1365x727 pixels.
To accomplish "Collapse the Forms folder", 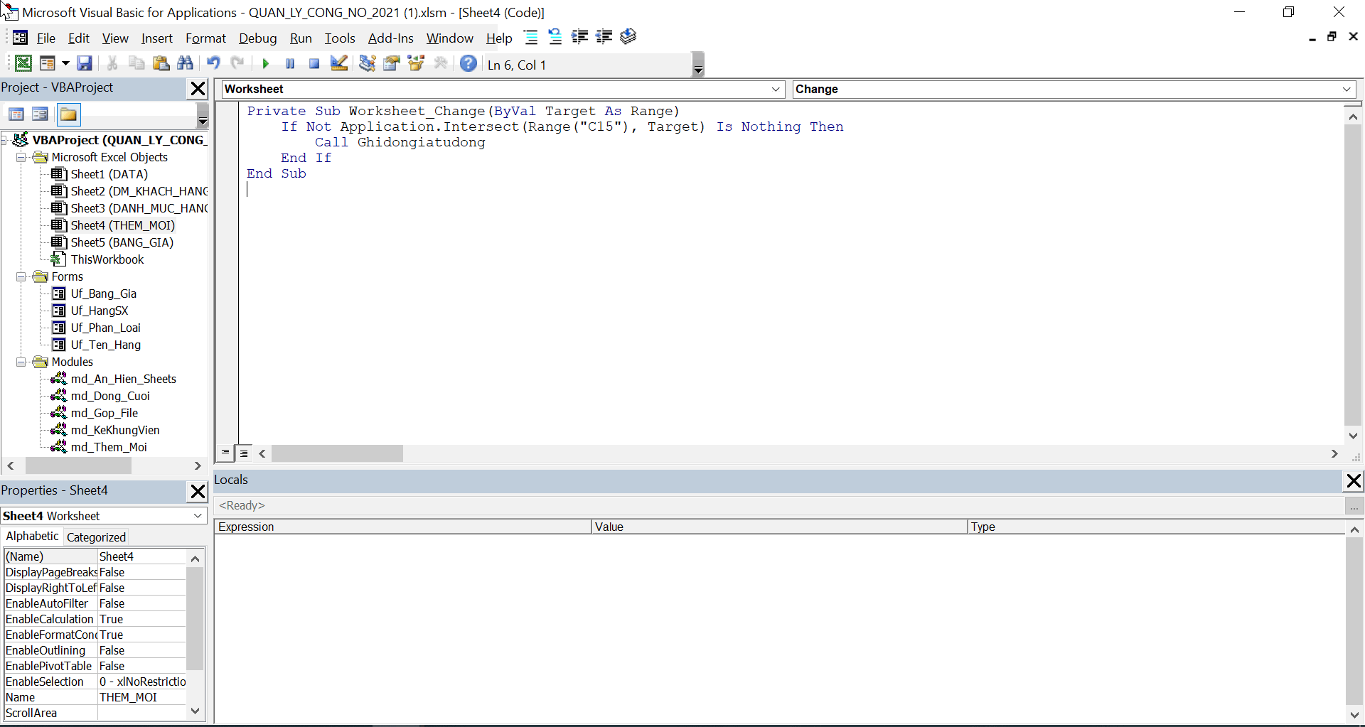I will click(x=21, y=276).
